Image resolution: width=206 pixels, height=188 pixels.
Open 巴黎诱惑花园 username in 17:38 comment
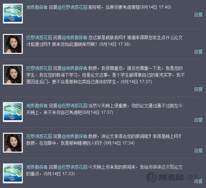(39, 38)
